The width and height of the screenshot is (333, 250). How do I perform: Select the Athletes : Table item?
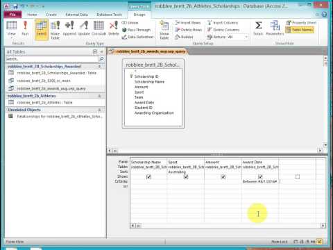click(x=55, y=102)
